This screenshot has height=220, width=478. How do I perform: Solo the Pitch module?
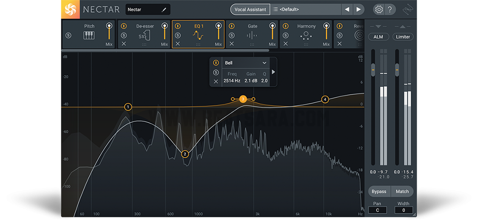tap(68, 35)
